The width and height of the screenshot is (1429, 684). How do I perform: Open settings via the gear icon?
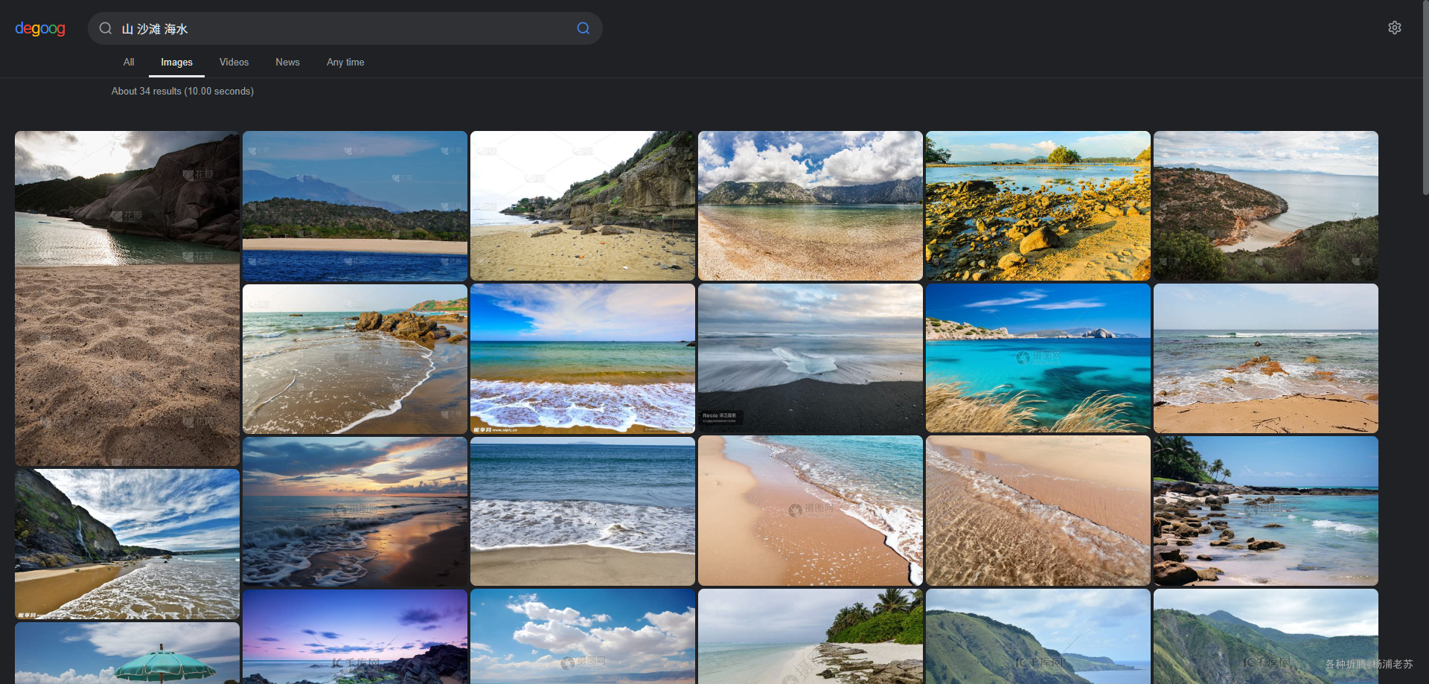[1395, 28]
